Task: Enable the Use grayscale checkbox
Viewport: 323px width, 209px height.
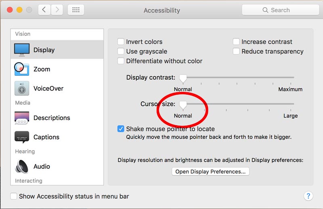Action: coord(121,52)
